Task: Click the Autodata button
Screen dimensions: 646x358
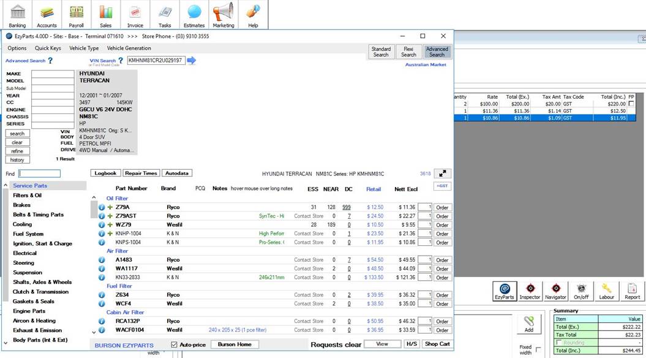Action: click(177, 173)
